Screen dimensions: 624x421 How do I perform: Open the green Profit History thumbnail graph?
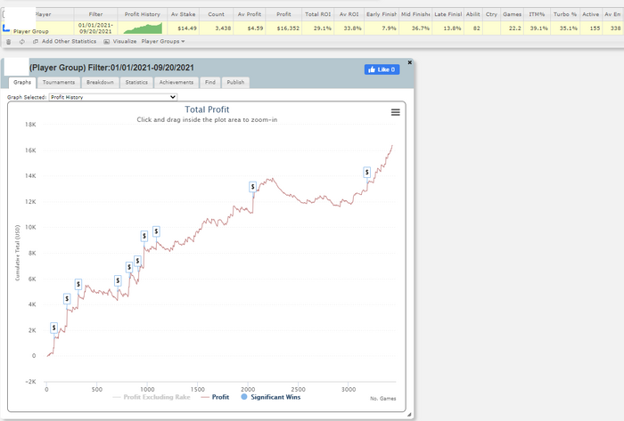pyautogui.click(x=143, y=28)
